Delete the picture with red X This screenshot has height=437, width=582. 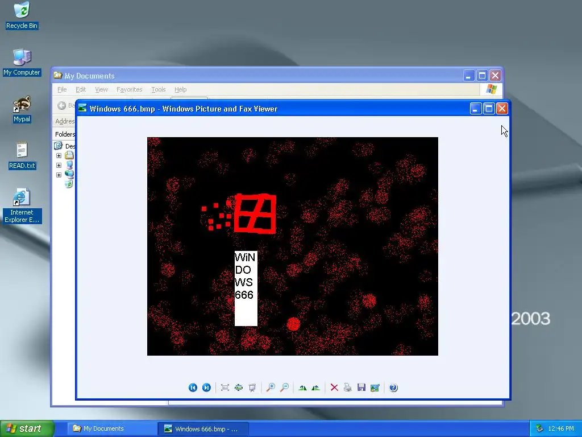pyautogui.click(x=334, y=387)
